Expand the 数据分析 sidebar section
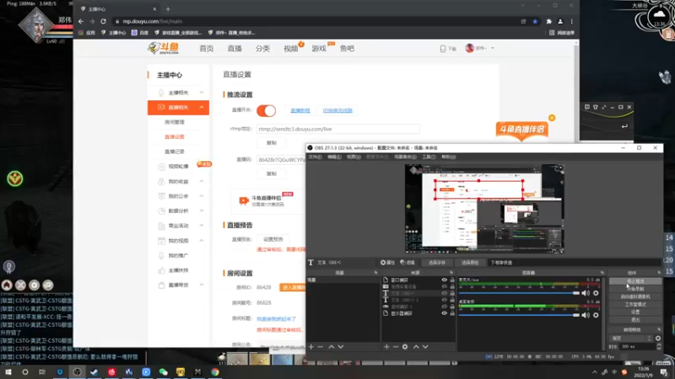 tap(202, 211)
